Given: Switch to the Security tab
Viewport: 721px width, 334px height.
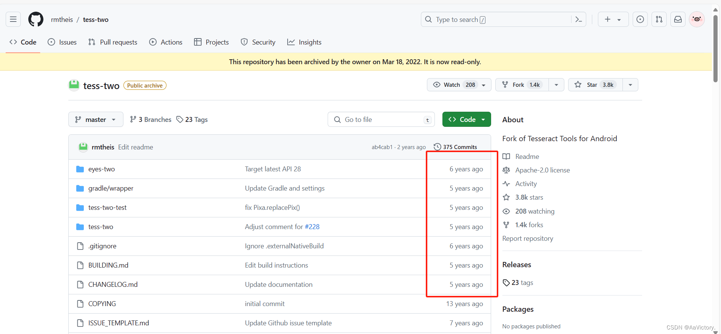Looking at the screenshot, I should (258, 42).
